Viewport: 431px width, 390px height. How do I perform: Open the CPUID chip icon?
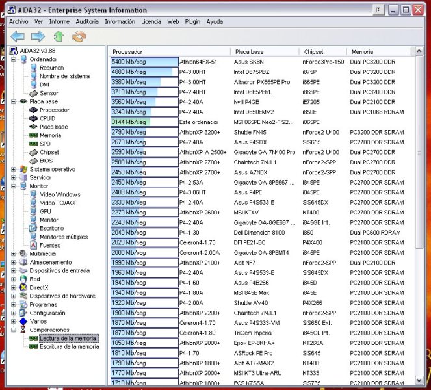tap(33, 118)
